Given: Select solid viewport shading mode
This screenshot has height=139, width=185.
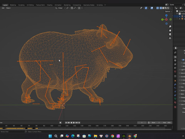Looking at the screenshot, I should [x=163, y=8].
